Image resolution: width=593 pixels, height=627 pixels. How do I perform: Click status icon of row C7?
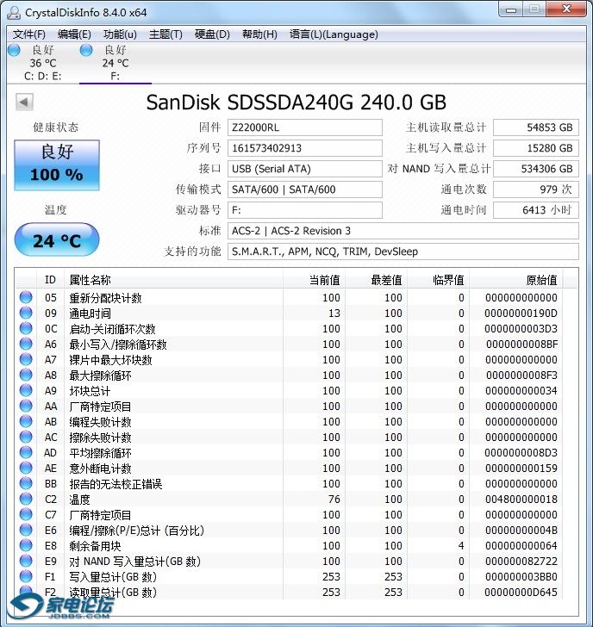click(x=26, y=515)
